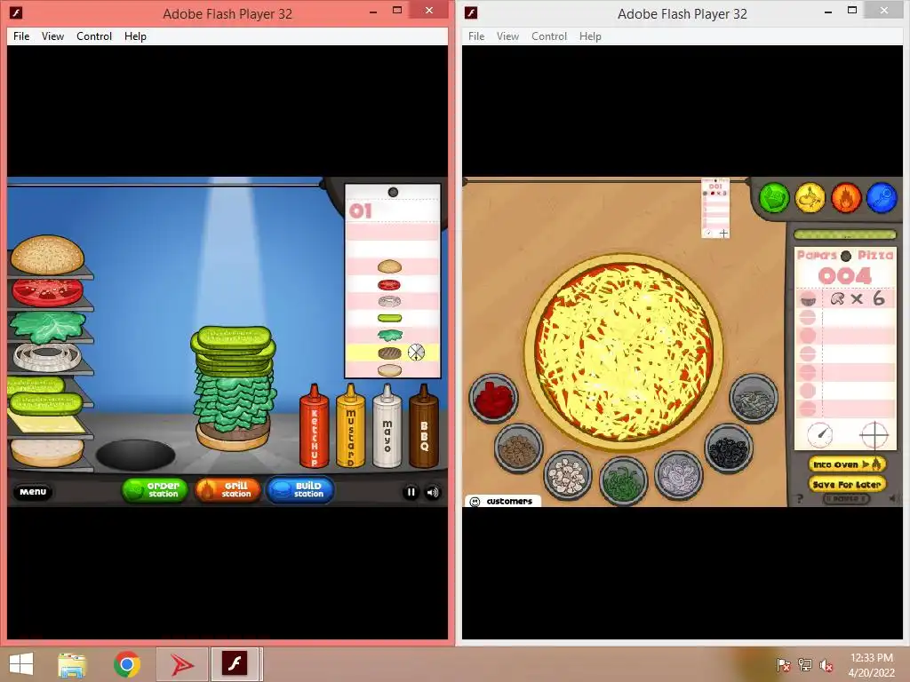Open Help menu in left Flash window
Viewport: 910px width, 682px height.
click(x=135, y=36)
